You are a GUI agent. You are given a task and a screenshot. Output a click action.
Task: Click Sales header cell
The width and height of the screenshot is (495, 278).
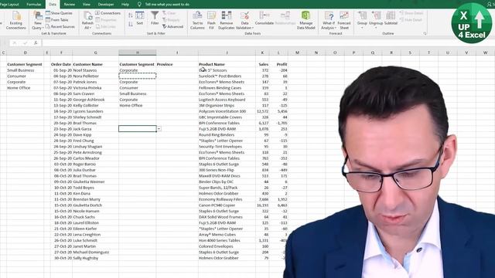pos(263,64)
